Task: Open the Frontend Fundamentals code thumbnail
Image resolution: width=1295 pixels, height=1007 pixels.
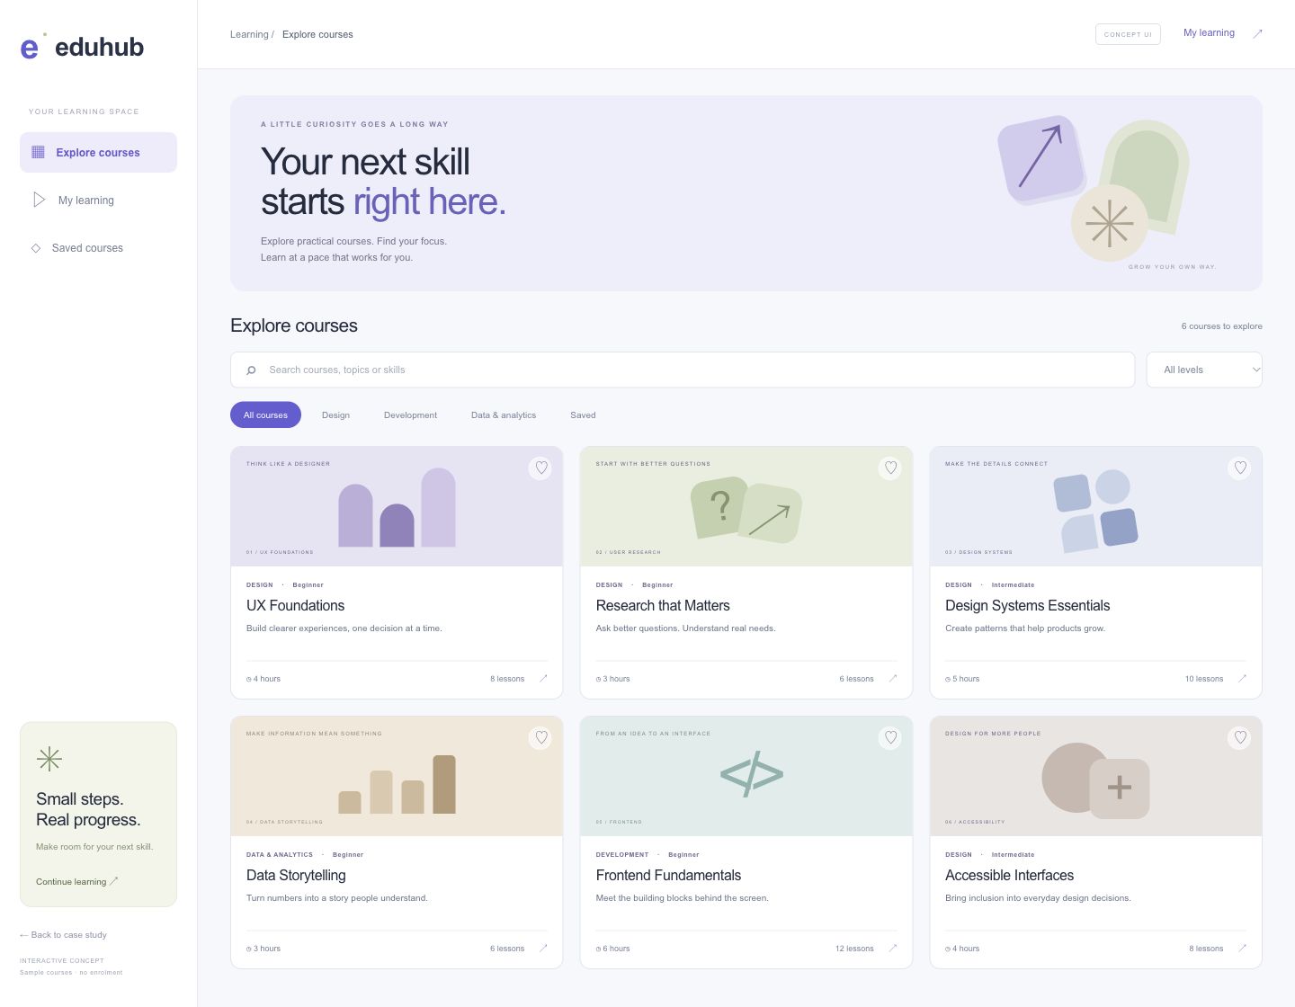Action: click(x=746, y=776)
